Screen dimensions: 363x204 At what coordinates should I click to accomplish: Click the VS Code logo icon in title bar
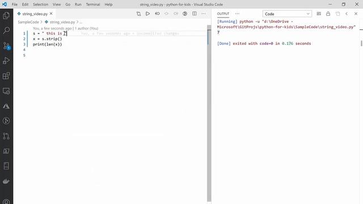5,4
